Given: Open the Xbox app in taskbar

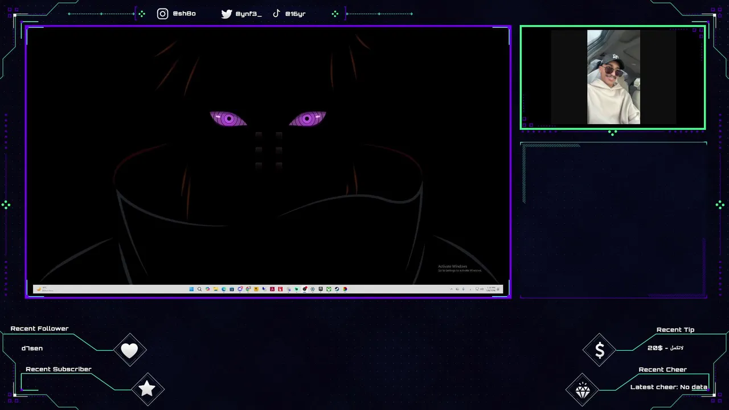Looking at the screenshot, I should coord(329,289).
